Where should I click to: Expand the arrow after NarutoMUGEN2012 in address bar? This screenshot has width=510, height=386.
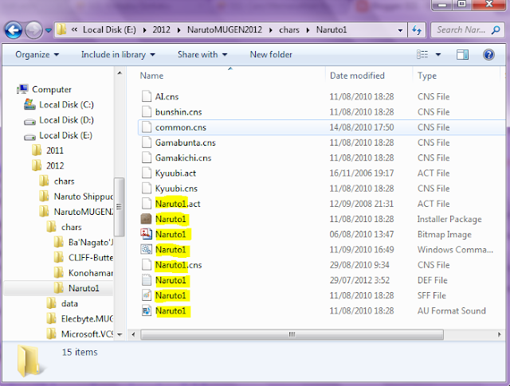pos(271,30)
